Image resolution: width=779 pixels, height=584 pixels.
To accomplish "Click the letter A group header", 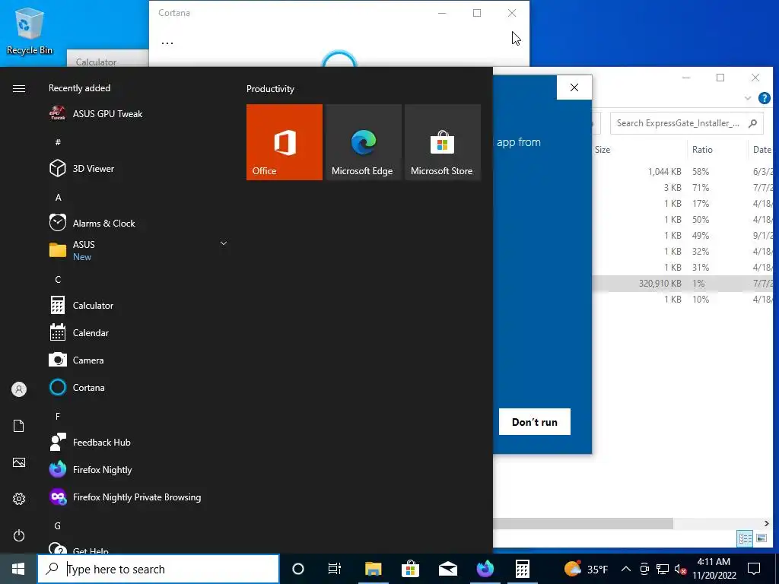I will (x=58, y=197).
